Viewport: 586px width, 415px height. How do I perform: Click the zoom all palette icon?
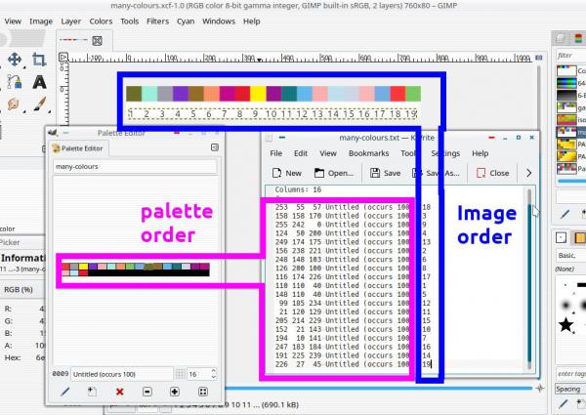point(203,392)
